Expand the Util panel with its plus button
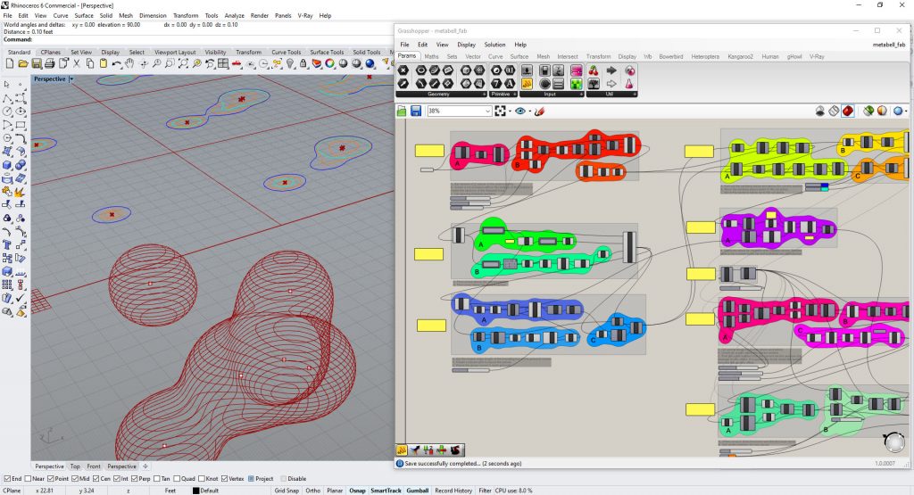Image resolution: width=914 pixels, height=495 pixels. [x=635, y=95]
